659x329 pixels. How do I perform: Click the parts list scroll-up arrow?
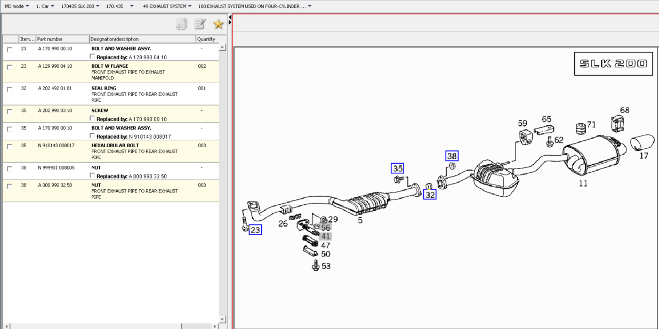pos(222,47)
